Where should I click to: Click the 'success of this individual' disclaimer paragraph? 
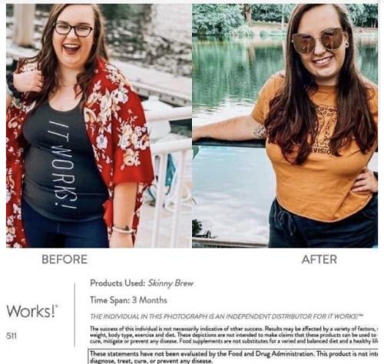click(233, 335)
